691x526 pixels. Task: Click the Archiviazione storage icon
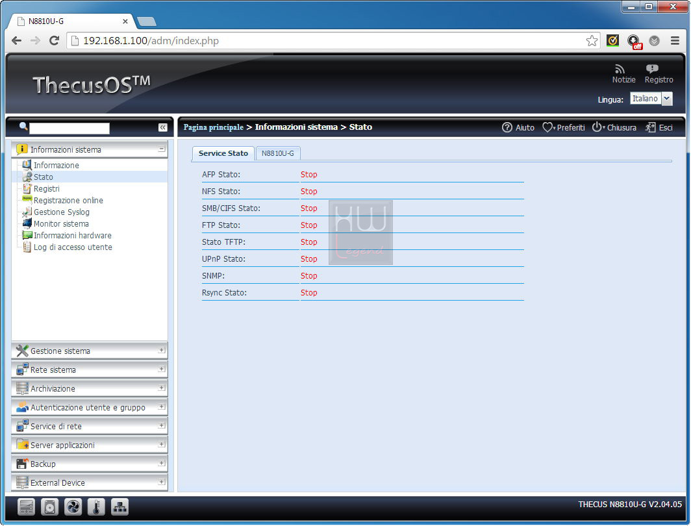click(x=22, y=388)
